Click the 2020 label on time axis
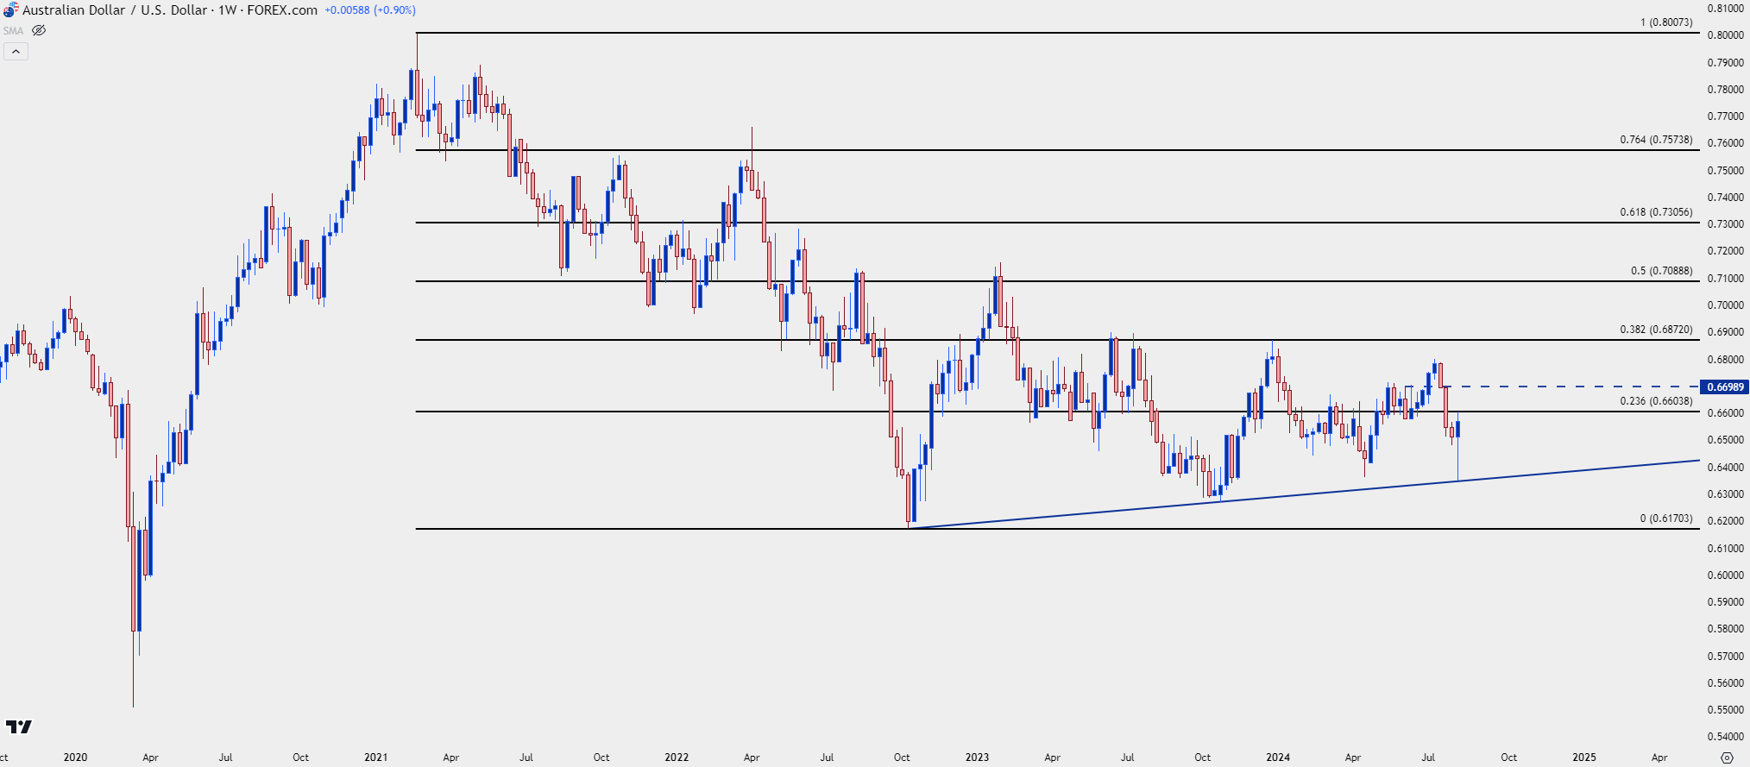1750x767 pixels. pos(75,758)
